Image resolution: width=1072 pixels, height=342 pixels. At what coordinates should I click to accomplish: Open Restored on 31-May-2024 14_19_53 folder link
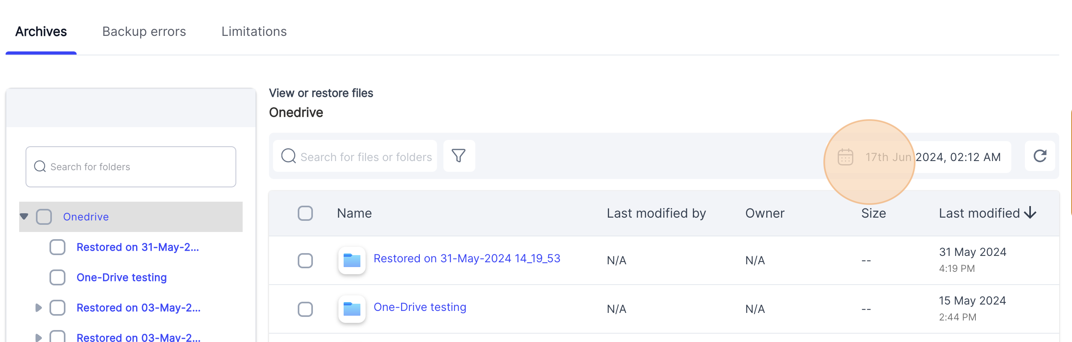click(x=467, y=258)
